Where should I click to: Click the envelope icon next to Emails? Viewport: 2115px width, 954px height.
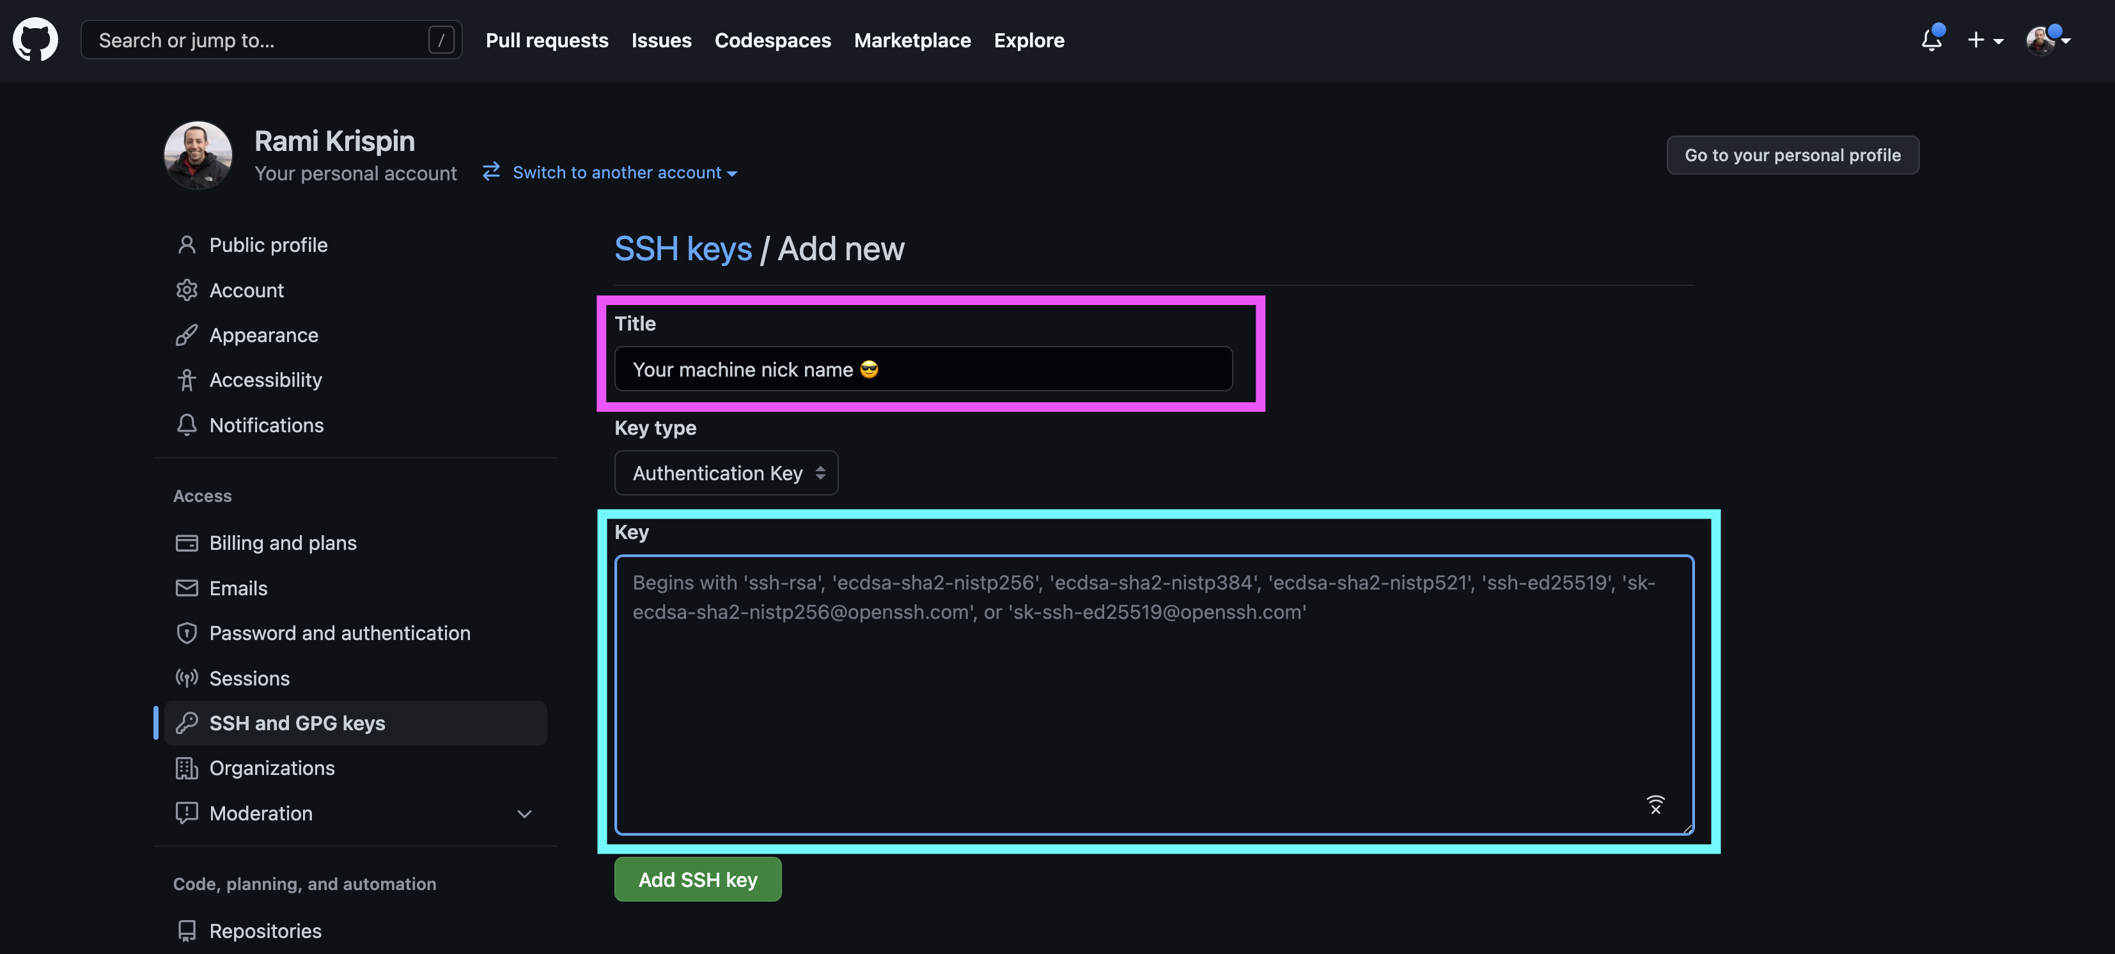coord(187,588)
